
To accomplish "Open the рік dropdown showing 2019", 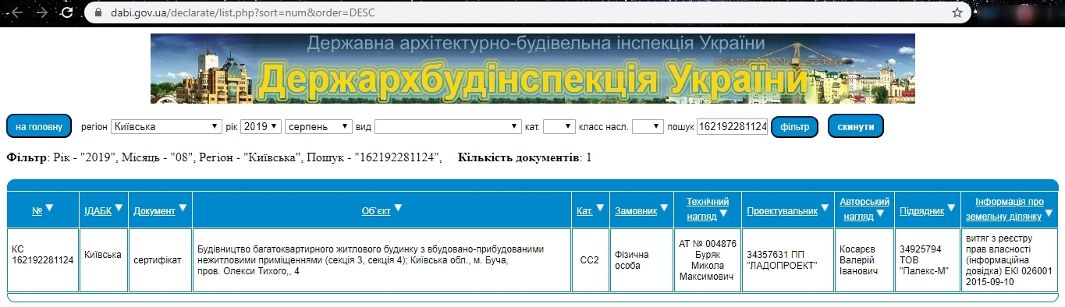I will pos(261,126).
